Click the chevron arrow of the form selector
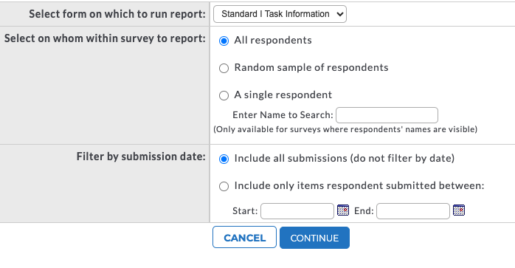The image size is (515, 268). tap(340, 14)
